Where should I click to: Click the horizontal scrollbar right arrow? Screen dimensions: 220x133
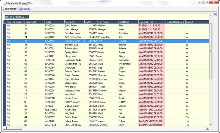pos(207,128)
